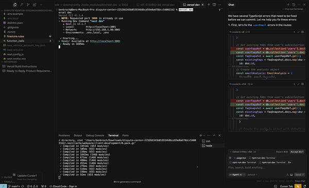Open the Explorer view in the activity bar
The height and width of the screenshot is (188, 309).
tap(15, 5)
